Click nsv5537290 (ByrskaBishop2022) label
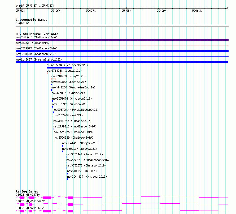This screenshot has height=214, width=236. (76, 110)
